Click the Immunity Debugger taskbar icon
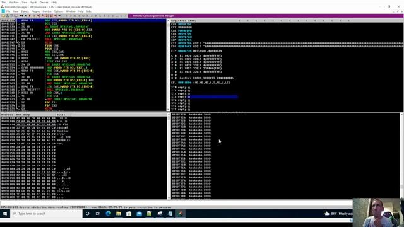The image size is (404, 227). pos(181,214)
